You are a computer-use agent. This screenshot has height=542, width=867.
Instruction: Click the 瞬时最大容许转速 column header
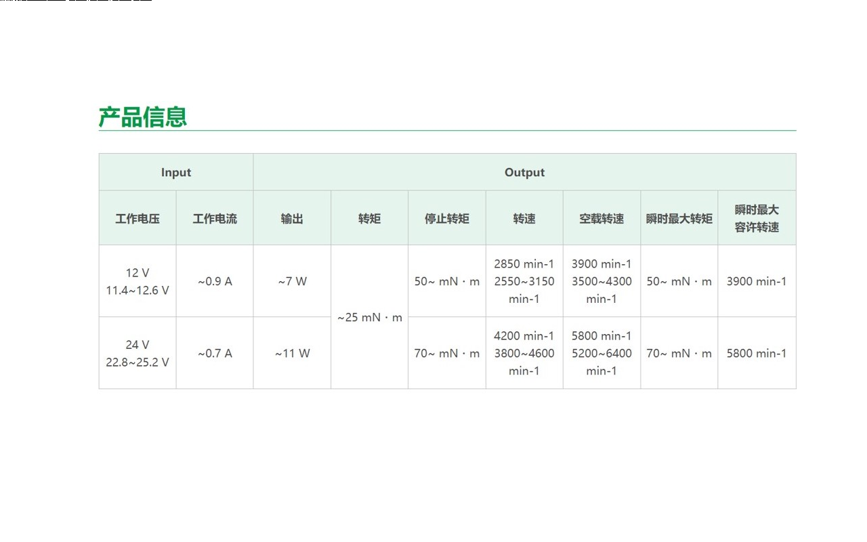pos(757,218)
